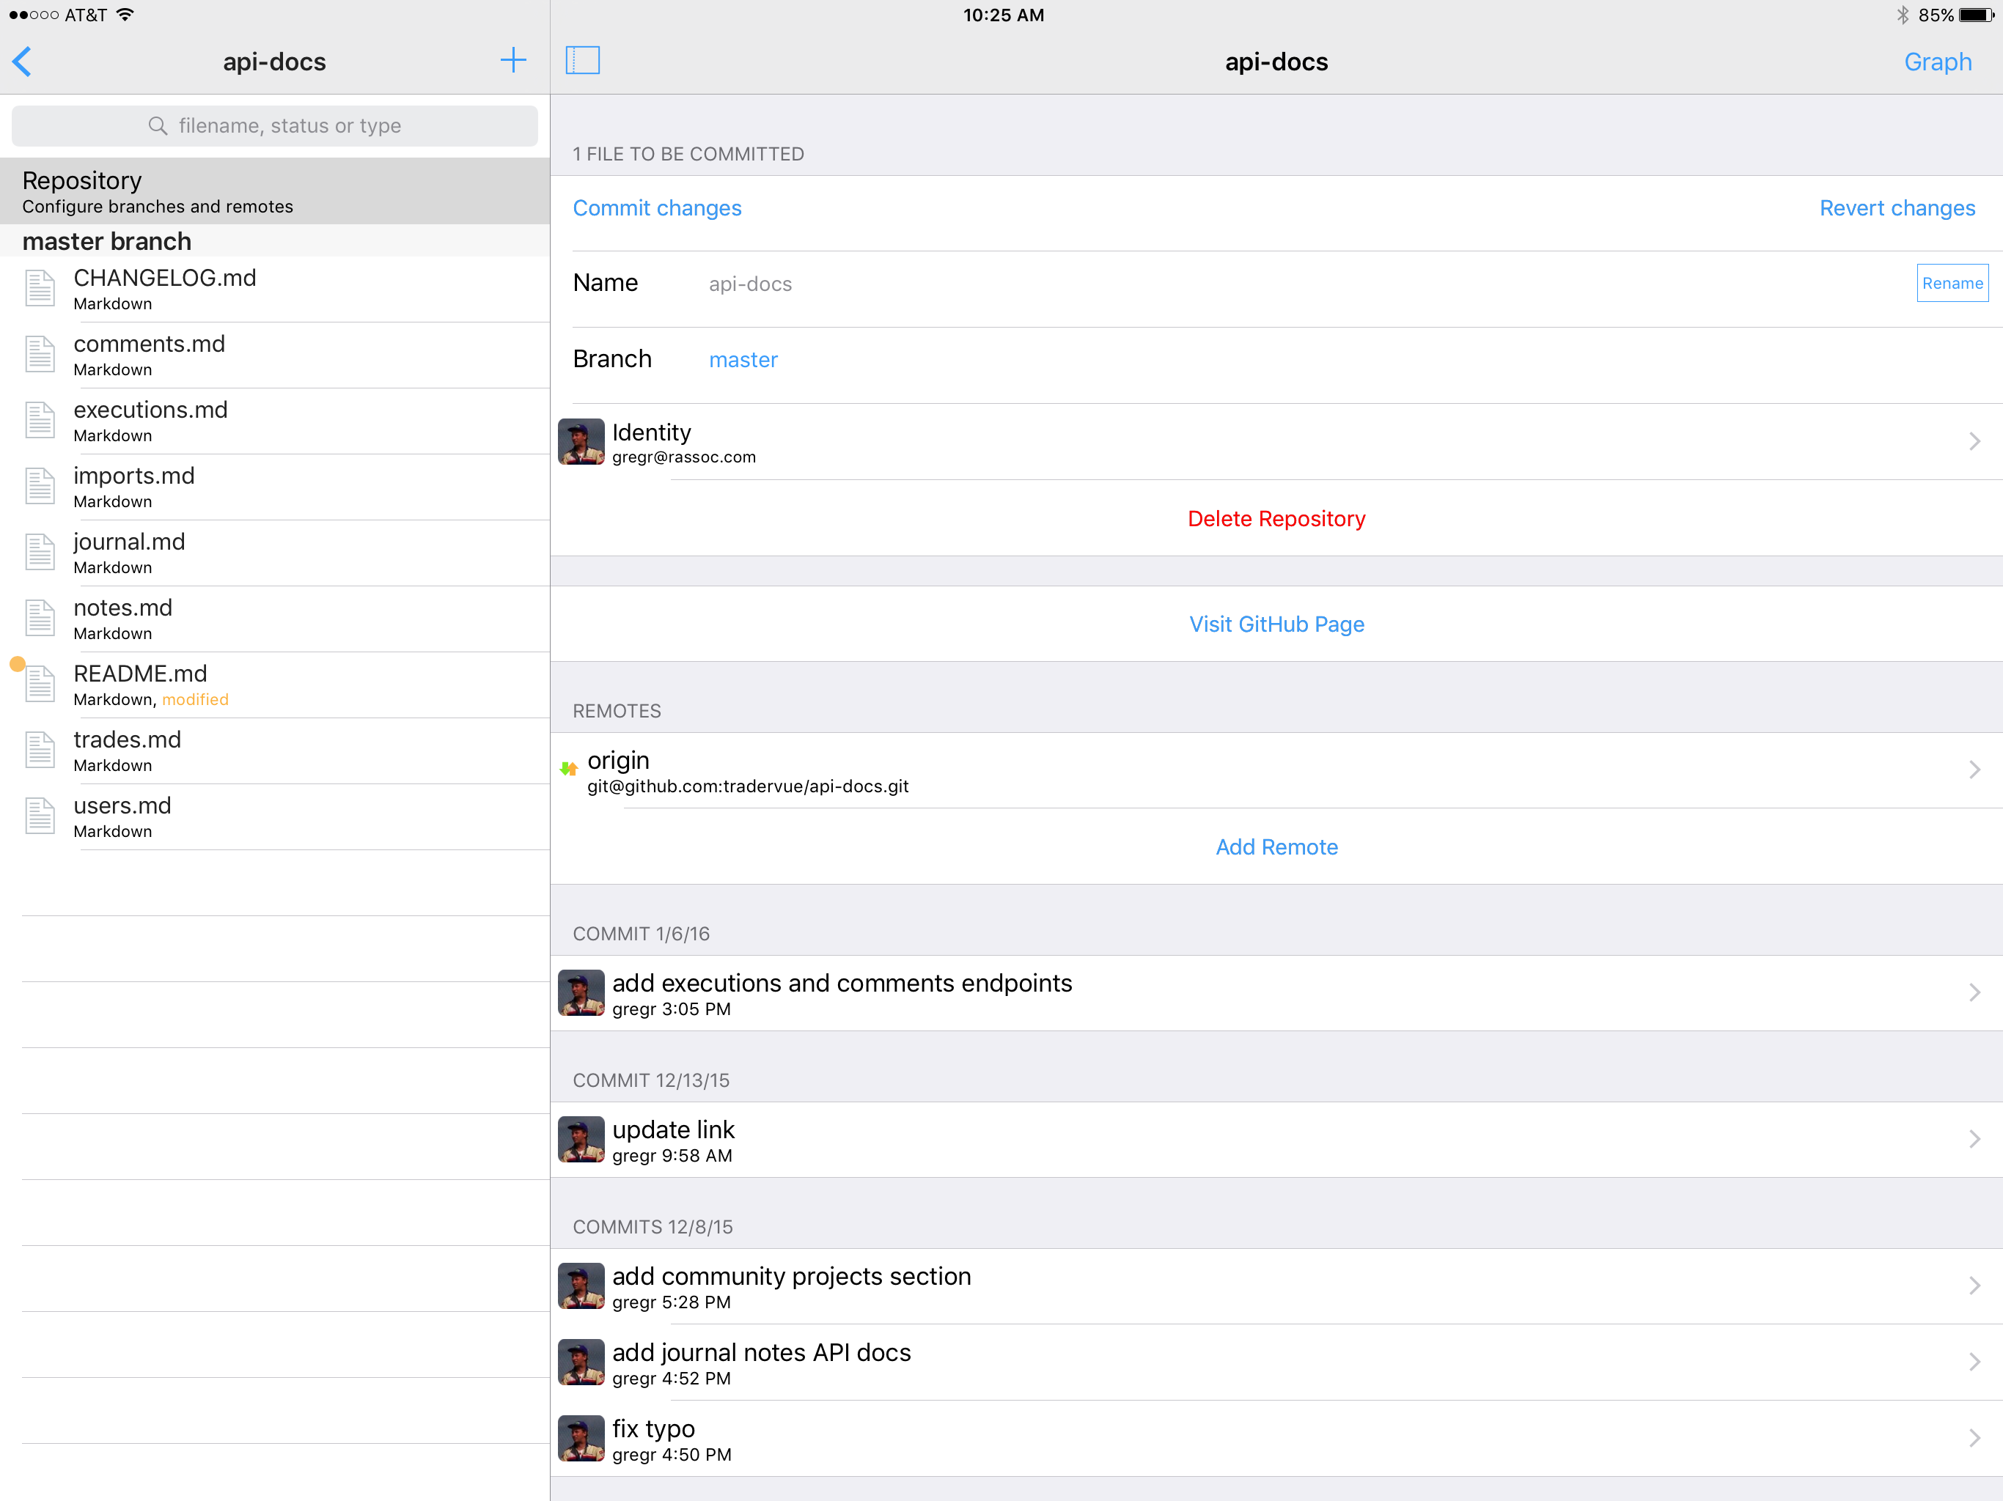The width and height of the screenshot is (2003, 1501).
Task: Tap the plus icon to add file
Action: (x=512, y=61)
